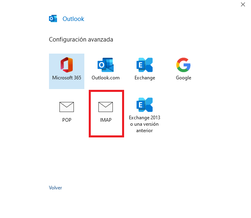Select the Google account logo

[x=184, y=65]
